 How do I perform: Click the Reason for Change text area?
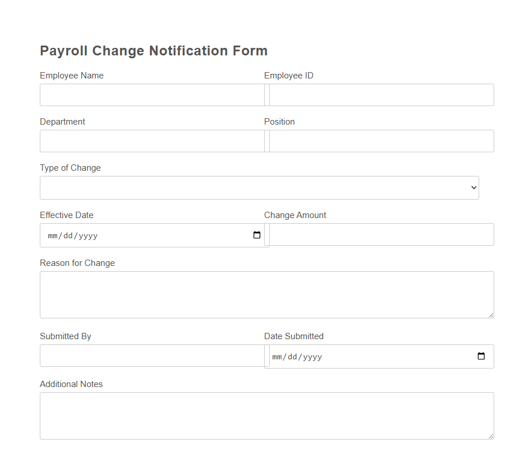(265, 294)
